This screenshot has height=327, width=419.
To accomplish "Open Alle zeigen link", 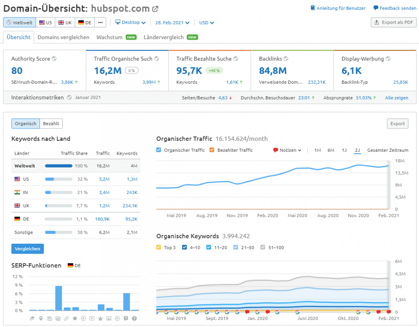I will (x=397, y=98).
